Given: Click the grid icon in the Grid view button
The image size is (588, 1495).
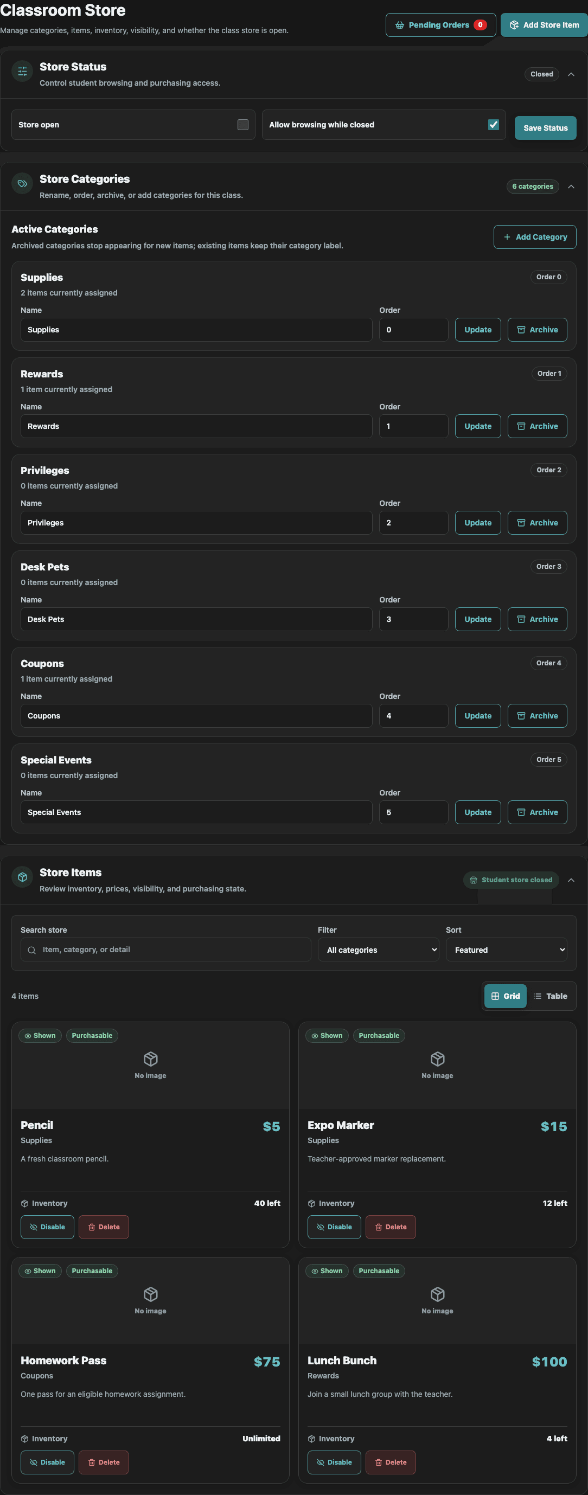Looking at the screenshot, I should (495, 996).
